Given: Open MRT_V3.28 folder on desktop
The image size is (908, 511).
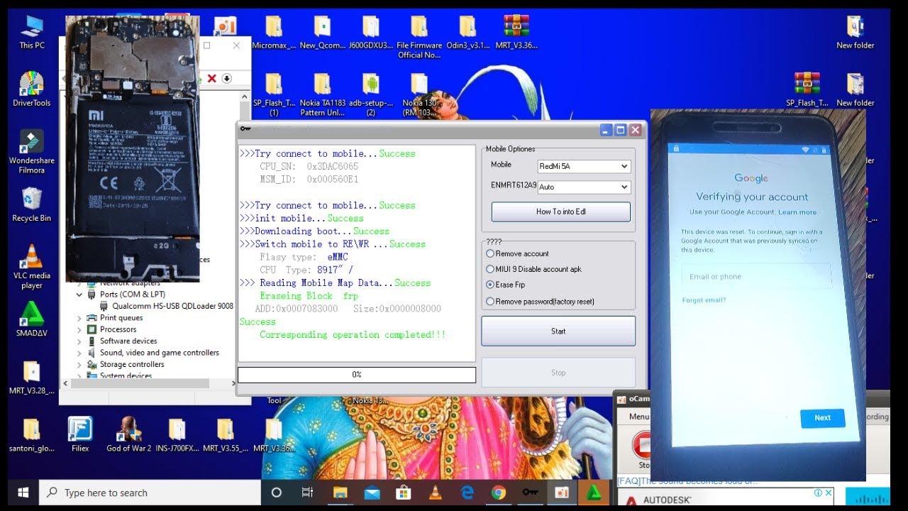Looking at the screenshot, I should point(32,378).
